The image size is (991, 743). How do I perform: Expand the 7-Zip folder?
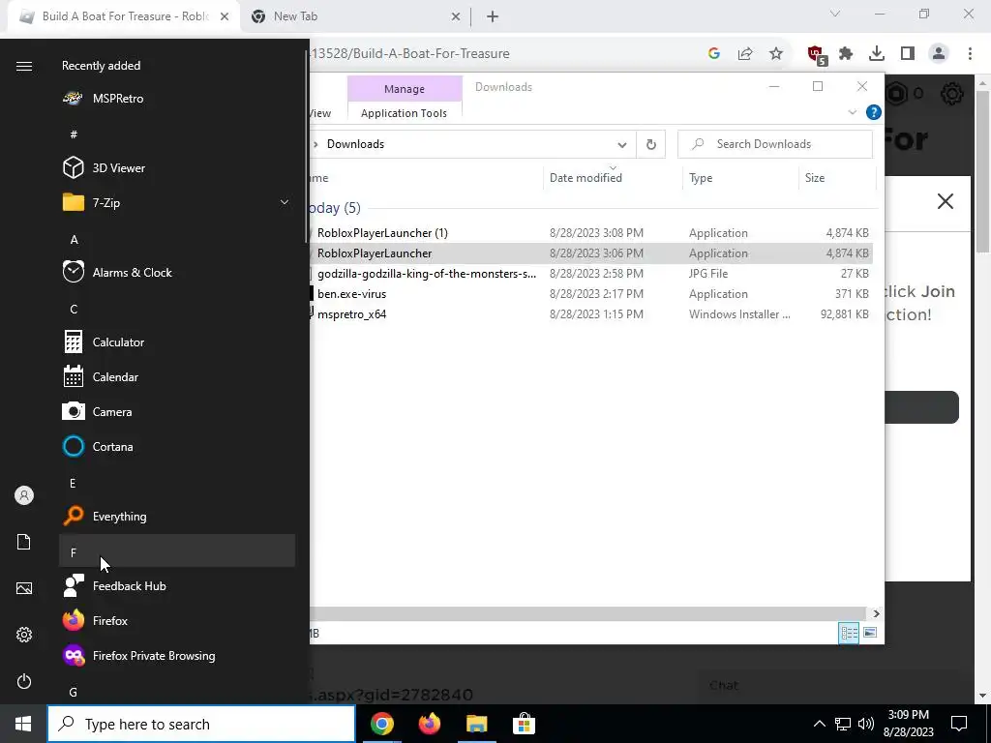click(177, 203)
